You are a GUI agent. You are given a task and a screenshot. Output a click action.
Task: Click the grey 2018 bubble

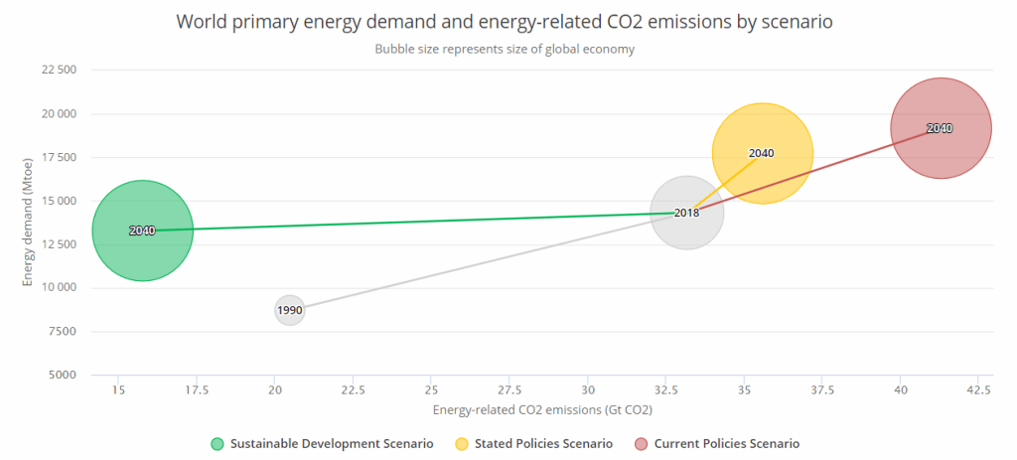686,230
